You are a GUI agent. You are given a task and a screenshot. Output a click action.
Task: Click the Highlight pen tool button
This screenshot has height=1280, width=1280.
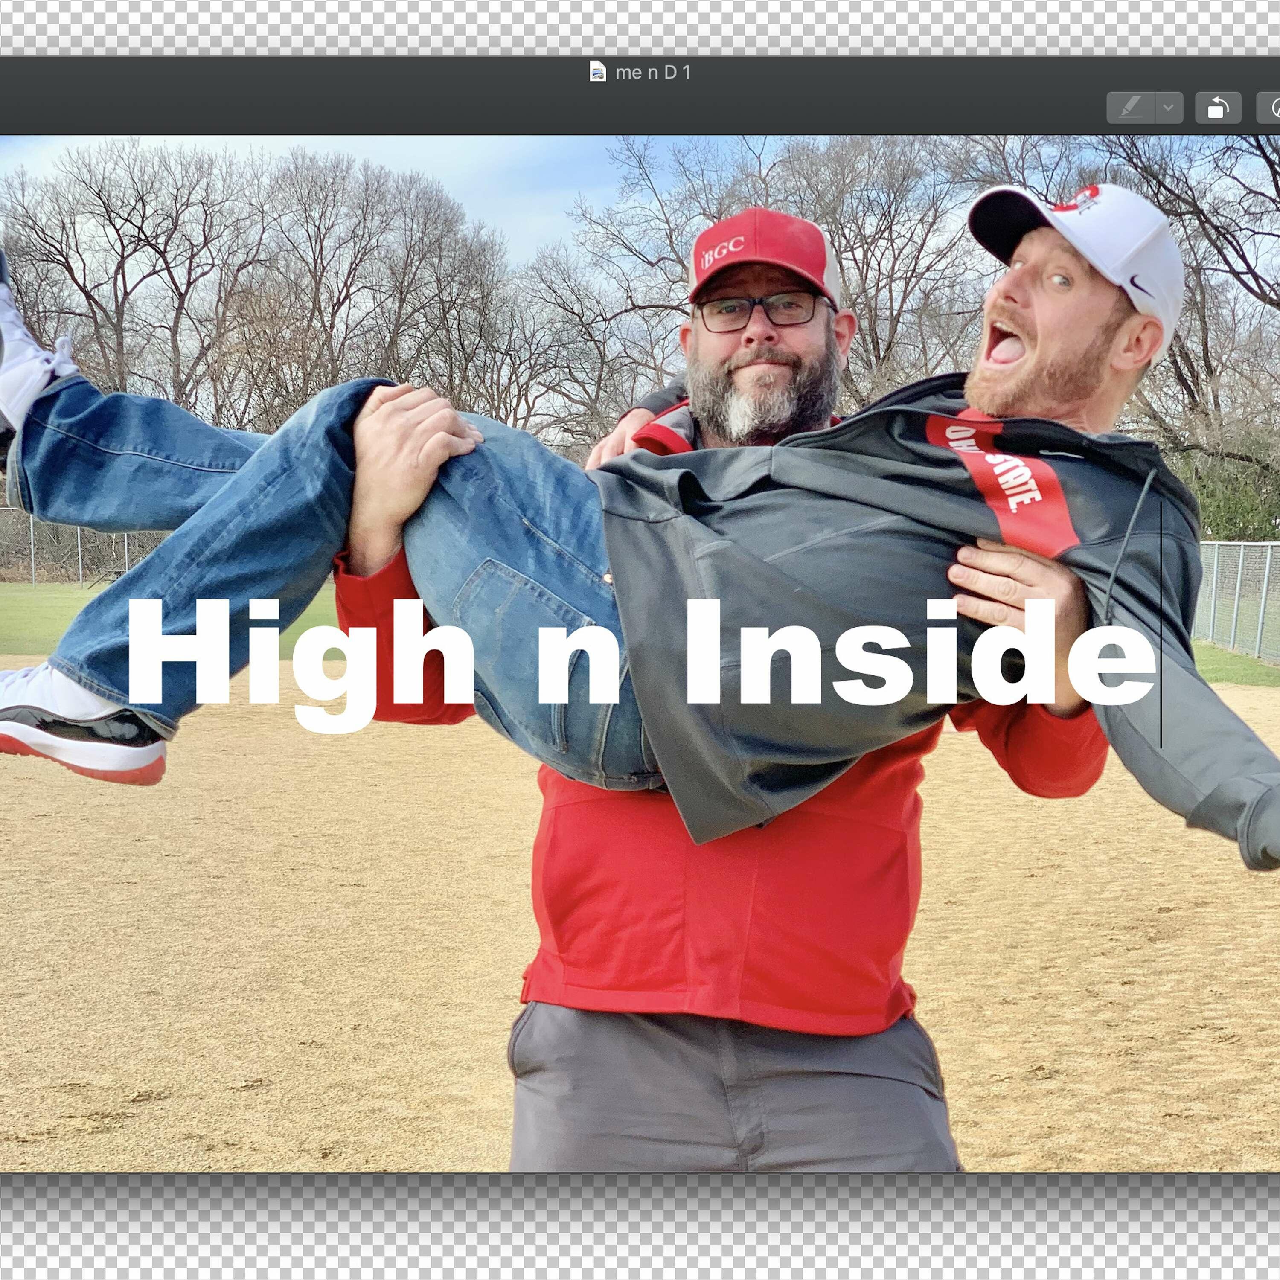pyautogui.click(x=1130, y=108)
